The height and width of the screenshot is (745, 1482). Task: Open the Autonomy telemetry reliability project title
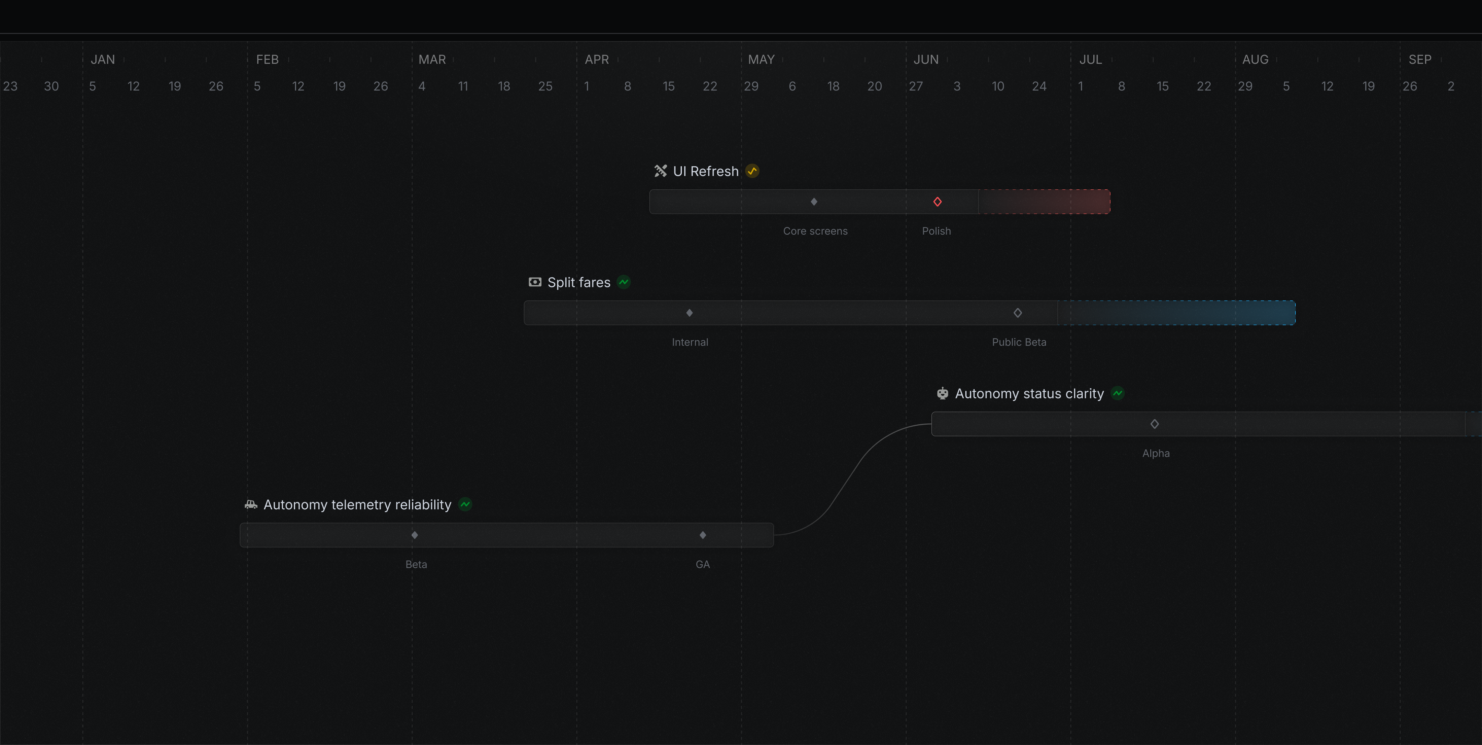pos(357,505)
